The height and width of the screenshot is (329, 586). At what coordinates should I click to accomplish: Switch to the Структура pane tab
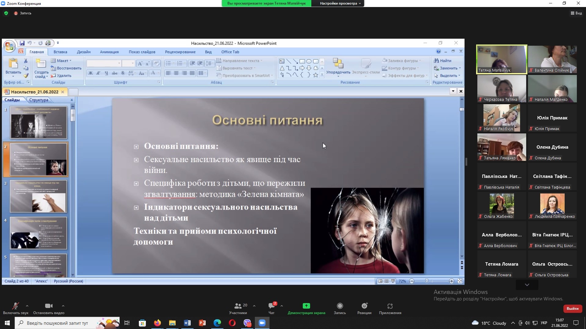[39, 100]
